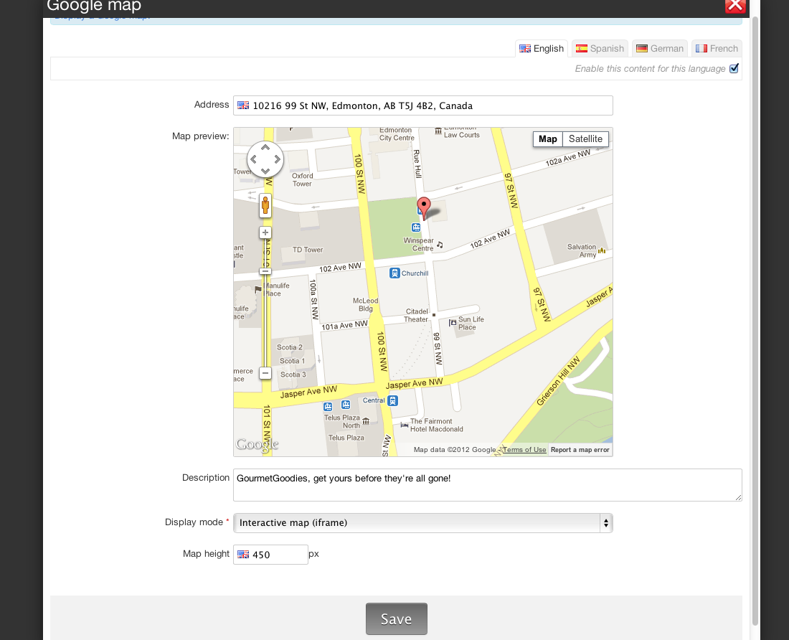Click the bus stop icon above Winspear Centre

[415, 227]
